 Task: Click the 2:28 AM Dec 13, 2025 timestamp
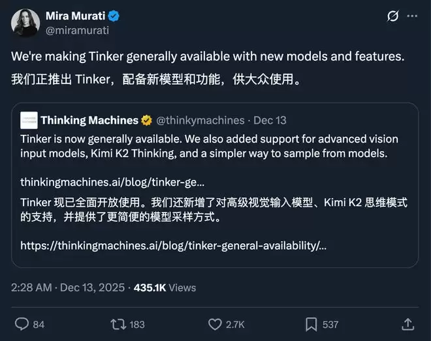click(x=68, y=288)
